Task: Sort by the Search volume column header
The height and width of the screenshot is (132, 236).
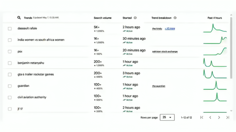Action: [102, 18]
